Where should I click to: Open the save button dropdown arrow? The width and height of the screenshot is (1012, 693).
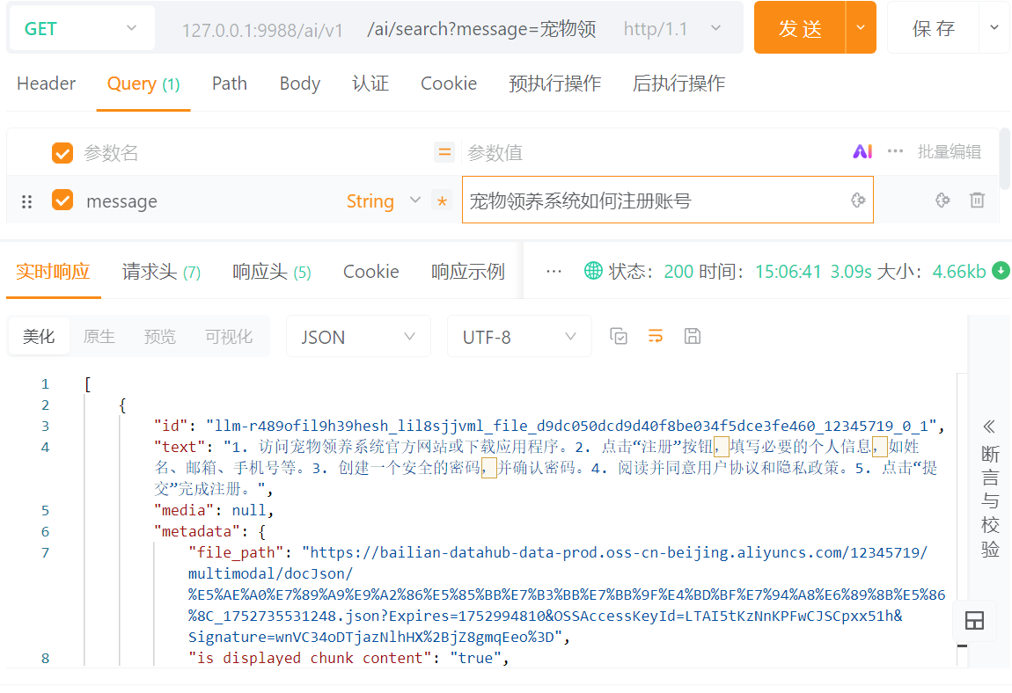pyautogui.click(x=994, y=28)
